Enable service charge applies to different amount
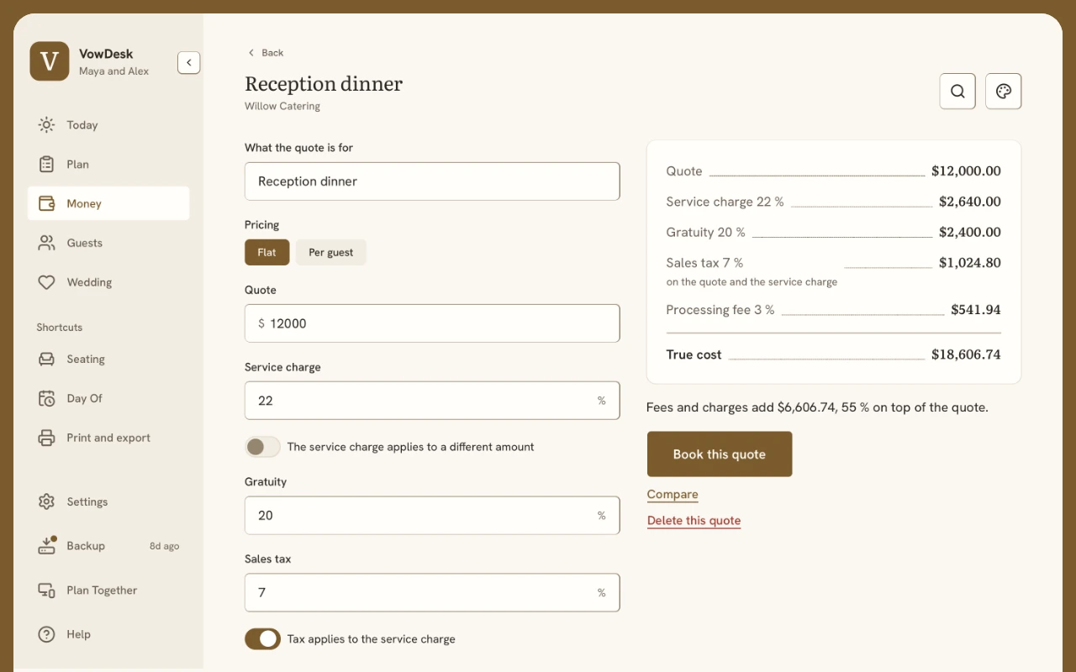Viewport: 1076px width, 672px height. click(x=262, y=447)
